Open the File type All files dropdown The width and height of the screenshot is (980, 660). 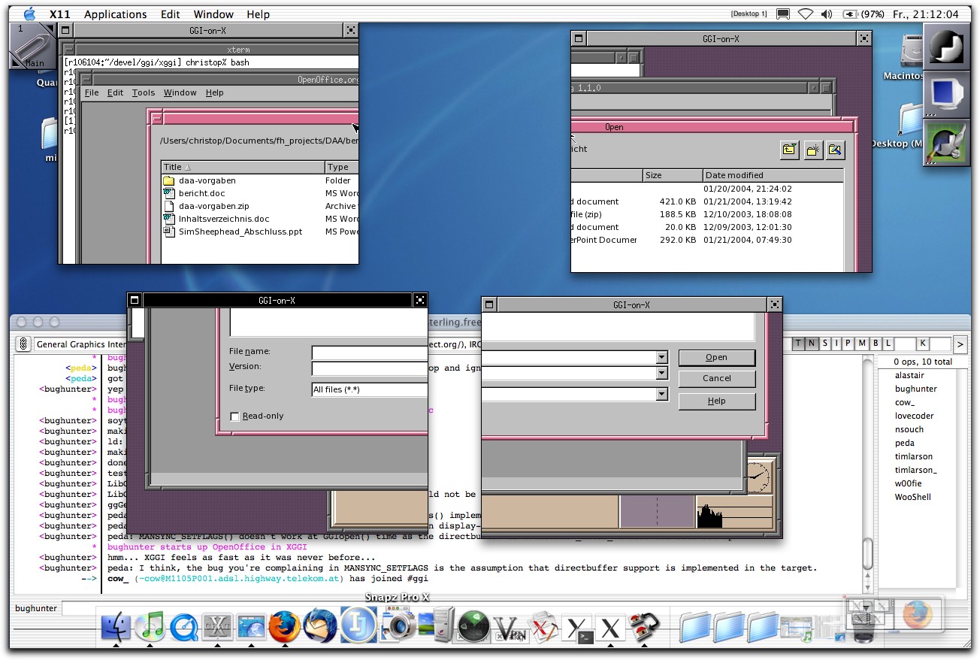pos(369,389)
